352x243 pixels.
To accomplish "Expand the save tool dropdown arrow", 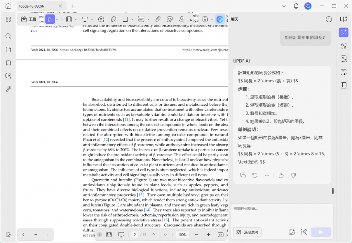I will [212, 19].
